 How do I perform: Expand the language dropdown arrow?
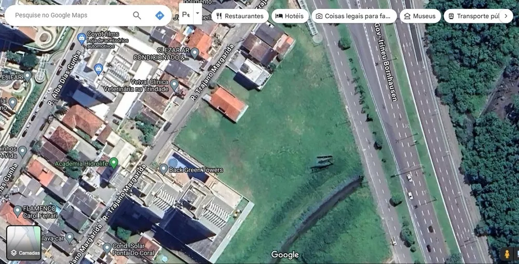click(x=198, y=14)
